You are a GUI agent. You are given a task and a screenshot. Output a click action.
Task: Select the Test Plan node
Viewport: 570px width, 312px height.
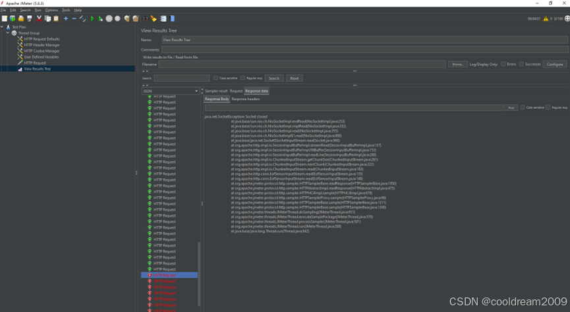[19, 27]
